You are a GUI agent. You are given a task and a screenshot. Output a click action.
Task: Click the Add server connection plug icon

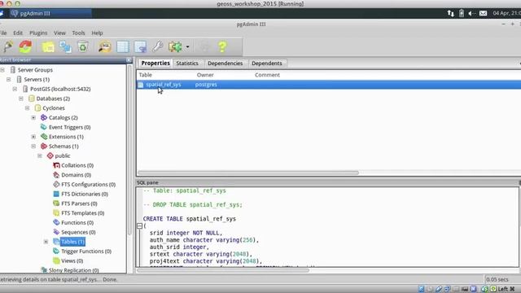tap(8, 47)
